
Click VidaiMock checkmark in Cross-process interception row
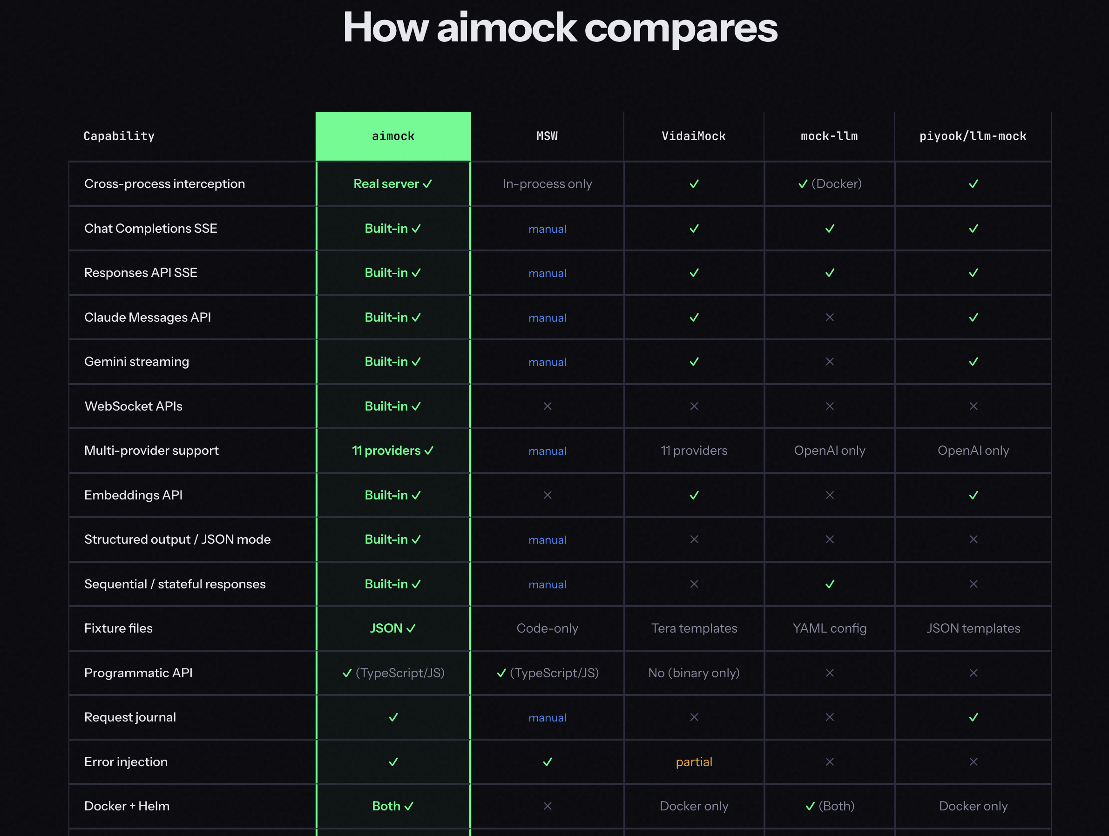[694, 184]
